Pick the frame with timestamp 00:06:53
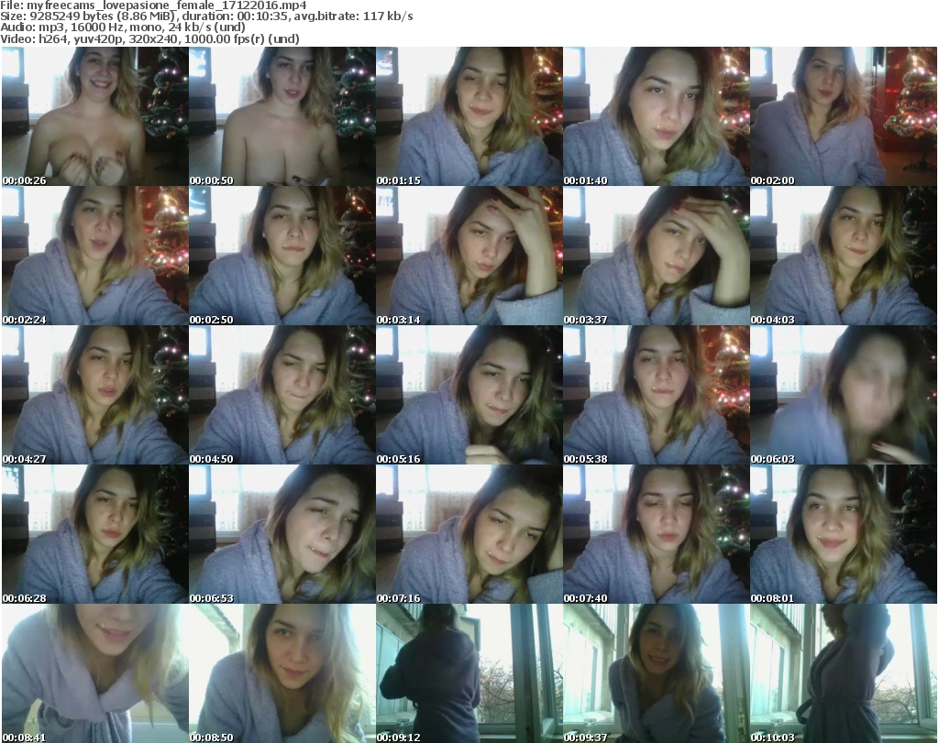Viewport: 939px width, 743px height. click(282, 535)
